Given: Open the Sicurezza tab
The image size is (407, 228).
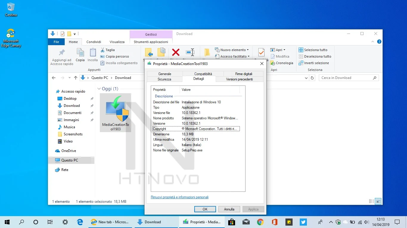Looking at the screenshot, I should (x=164, y=79).
